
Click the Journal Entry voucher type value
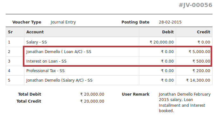pos(63,22)
